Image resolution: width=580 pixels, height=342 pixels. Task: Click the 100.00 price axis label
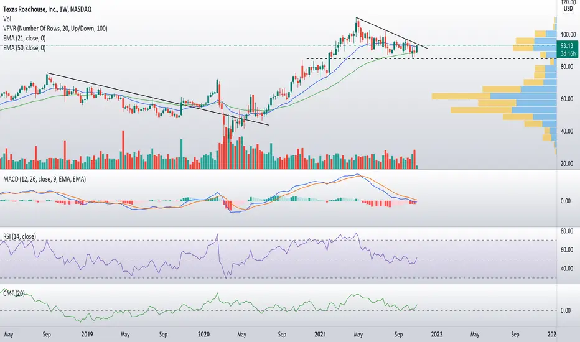[x=568, y=34]
